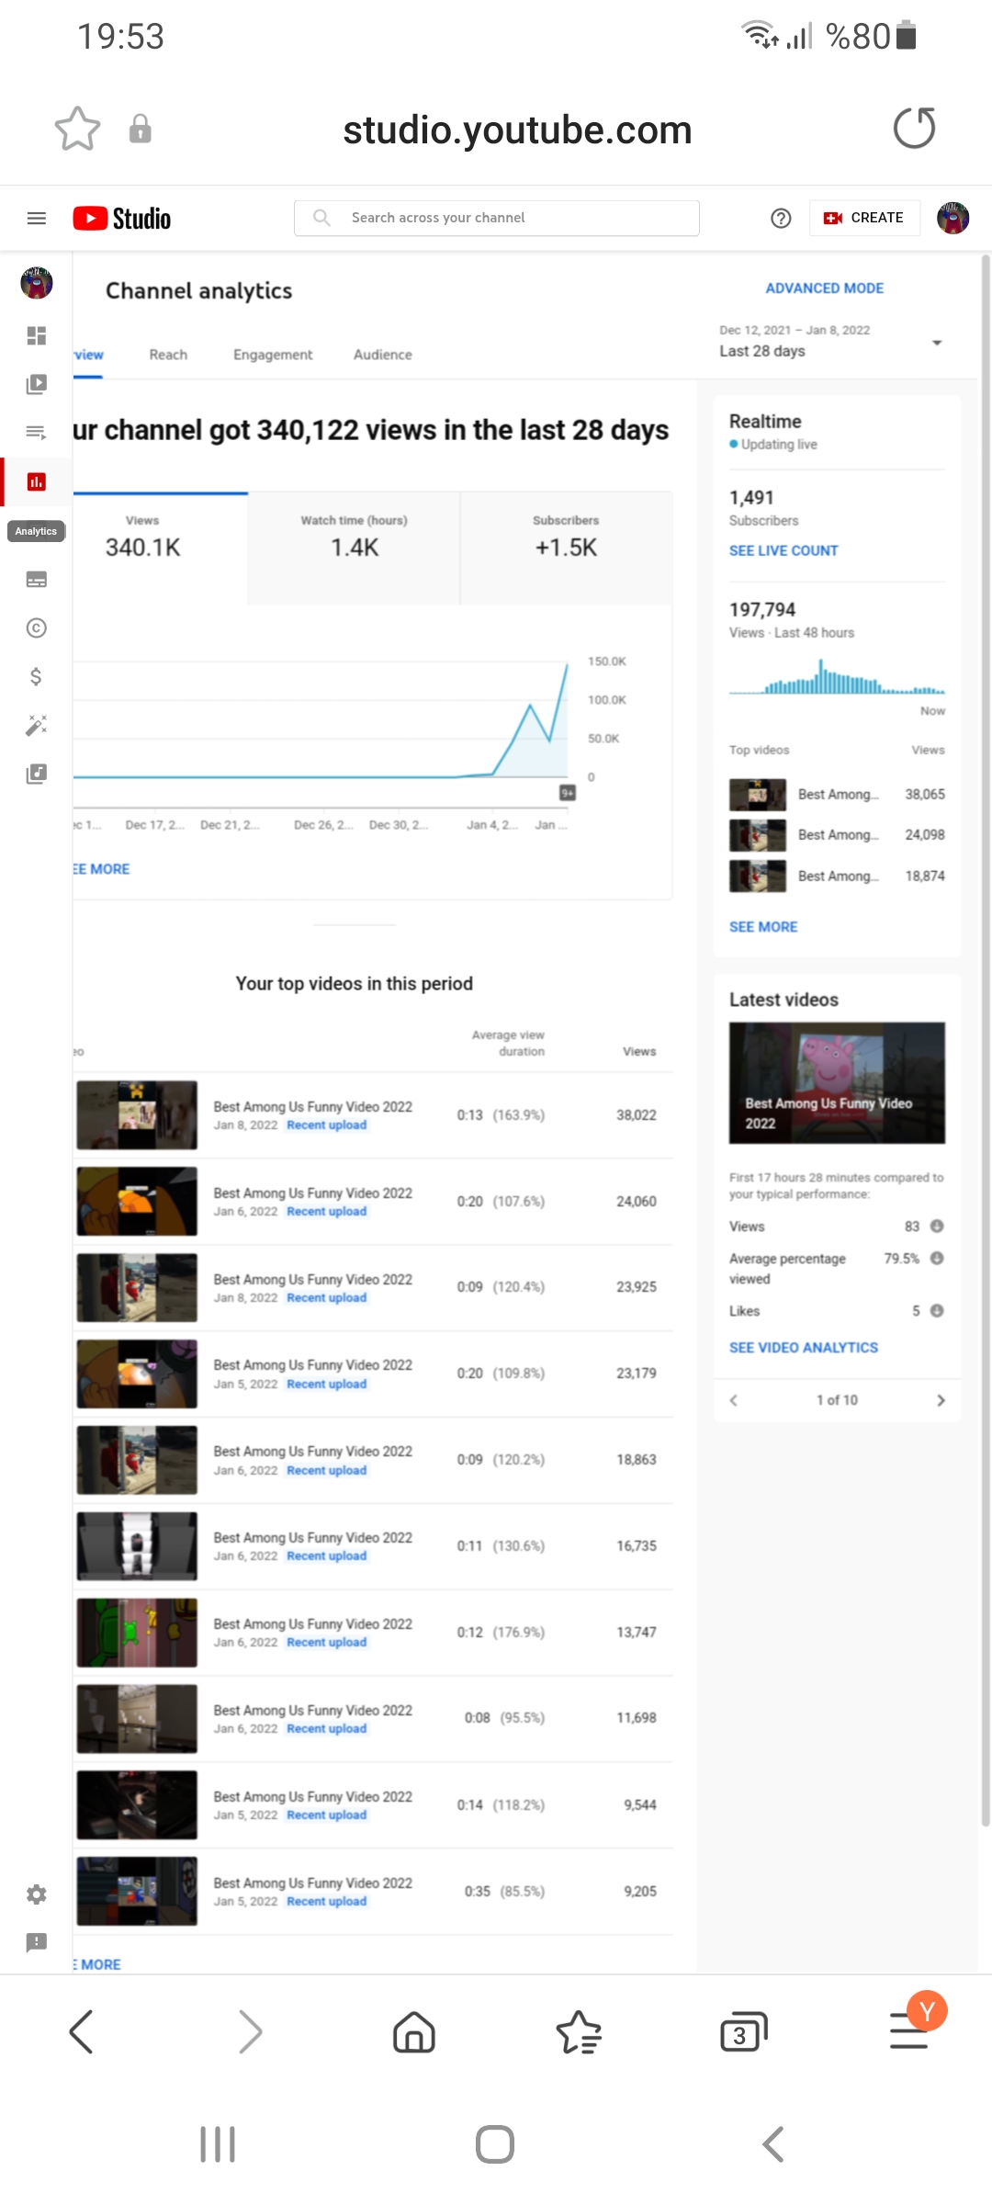Click the YouTube Studio logo

[122, 218]
